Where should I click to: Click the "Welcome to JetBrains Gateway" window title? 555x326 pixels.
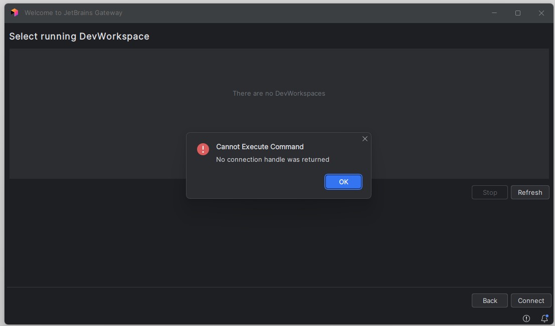pos(73,13)
